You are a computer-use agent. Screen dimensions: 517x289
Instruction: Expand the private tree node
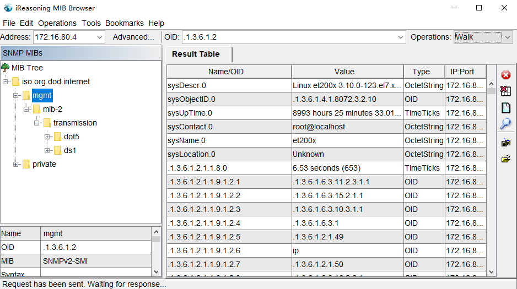[x=16, y=164]
